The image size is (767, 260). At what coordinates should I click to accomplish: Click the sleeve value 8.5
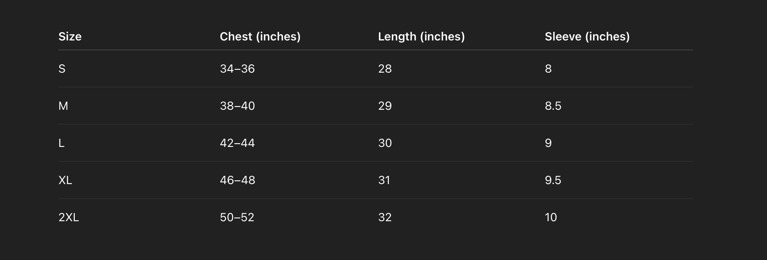[x=553, y=106]
